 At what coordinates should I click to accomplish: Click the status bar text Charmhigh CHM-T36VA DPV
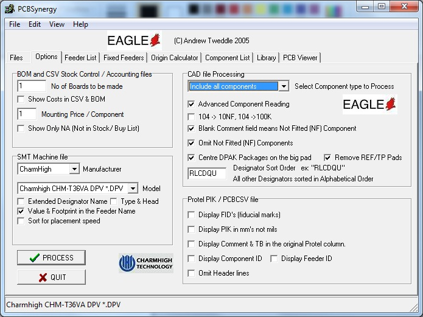[63, 305]
